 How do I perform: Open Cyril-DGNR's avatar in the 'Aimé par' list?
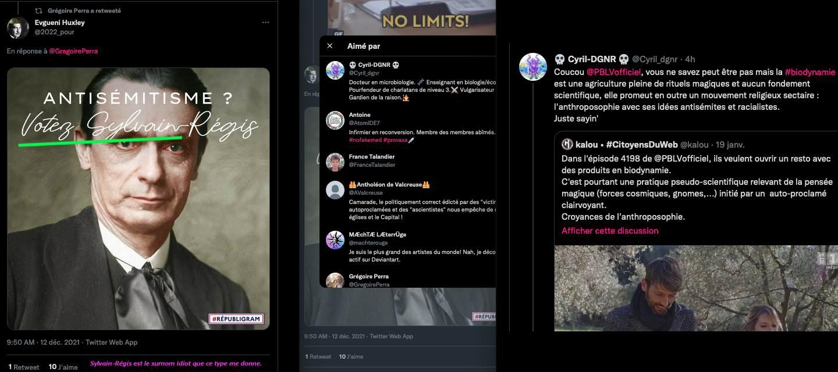click(x=335, y=70)
